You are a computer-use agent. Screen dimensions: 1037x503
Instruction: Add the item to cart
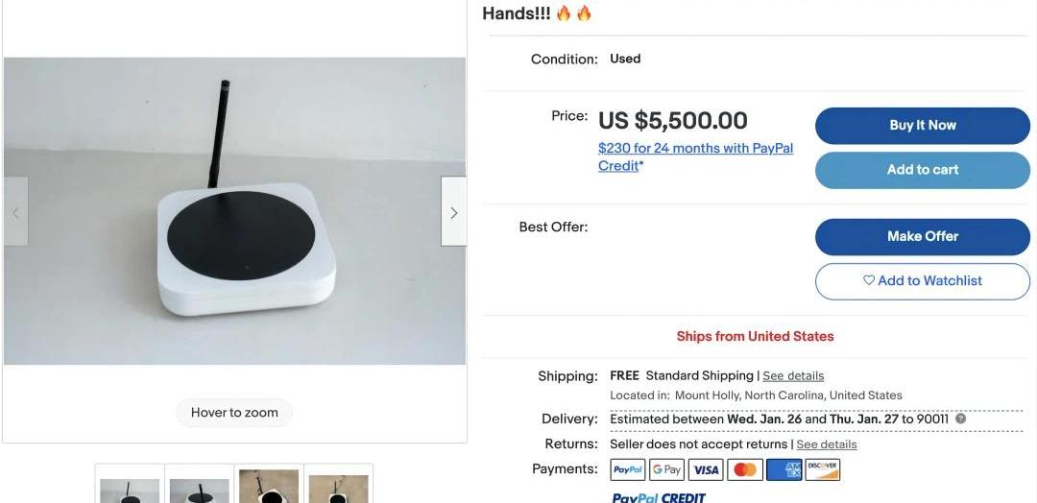(922, 170)
